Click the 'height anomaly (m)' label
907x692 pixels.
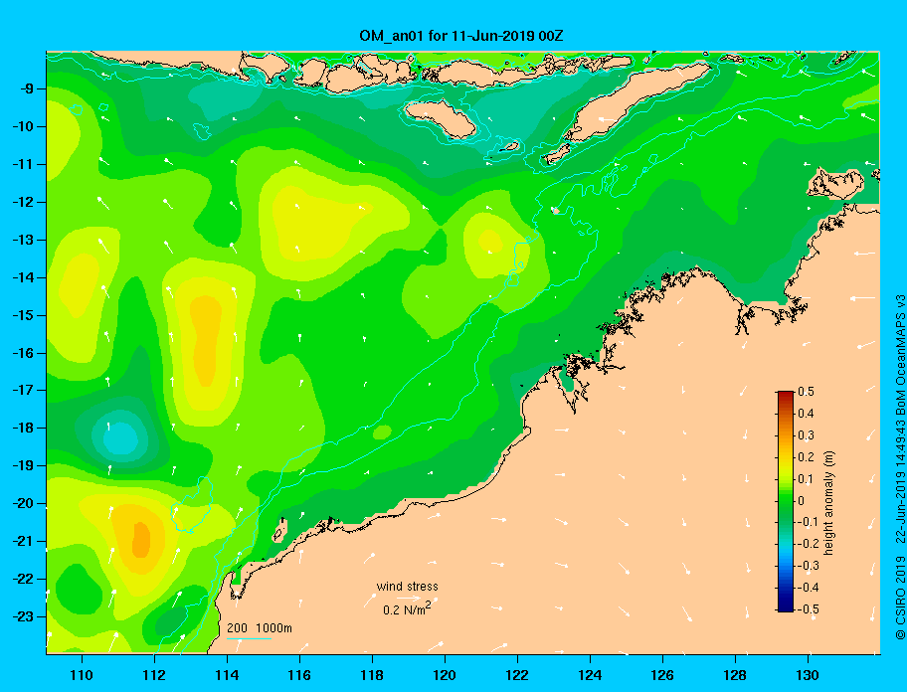tap(828, 502)
